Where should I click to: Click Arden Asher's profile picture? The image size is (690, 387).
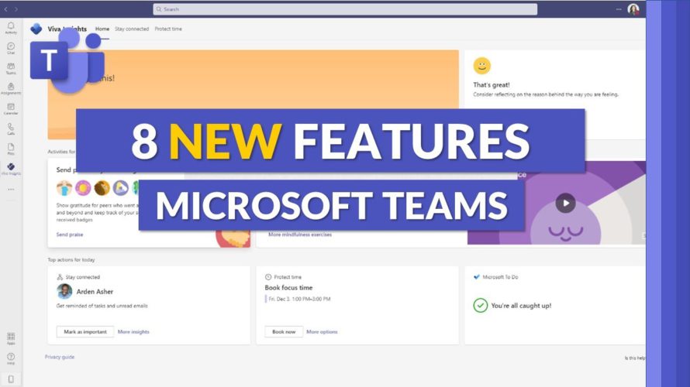click(64, 291)
